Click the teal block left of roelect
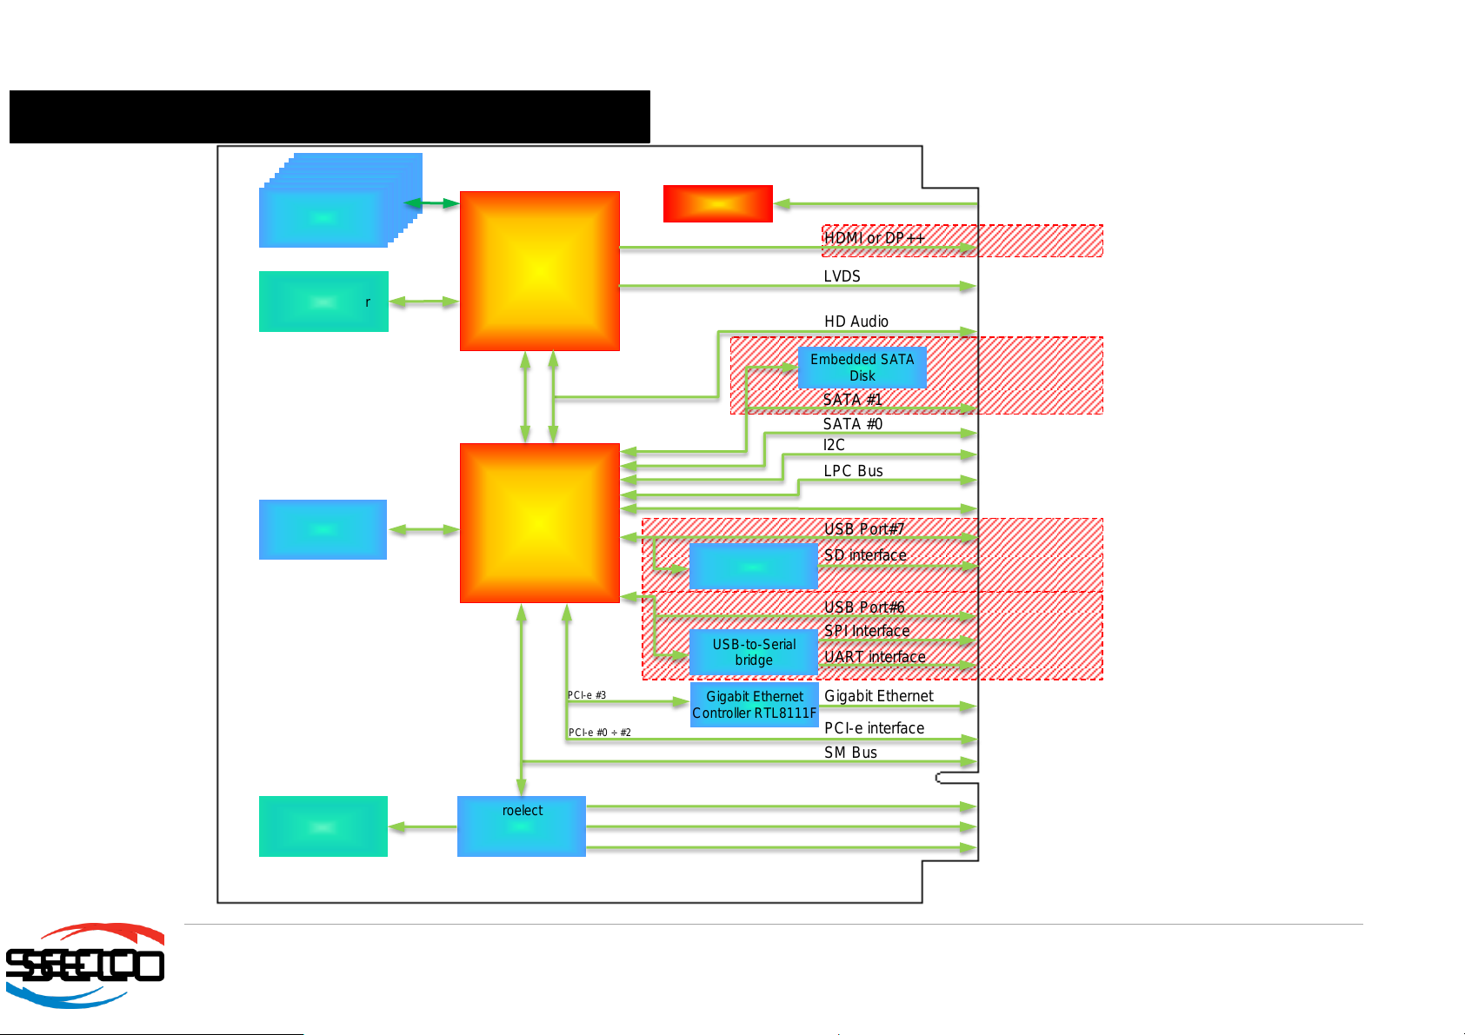The width and height of the screenshot is (1465, 1035). click(x=323, y=826)
